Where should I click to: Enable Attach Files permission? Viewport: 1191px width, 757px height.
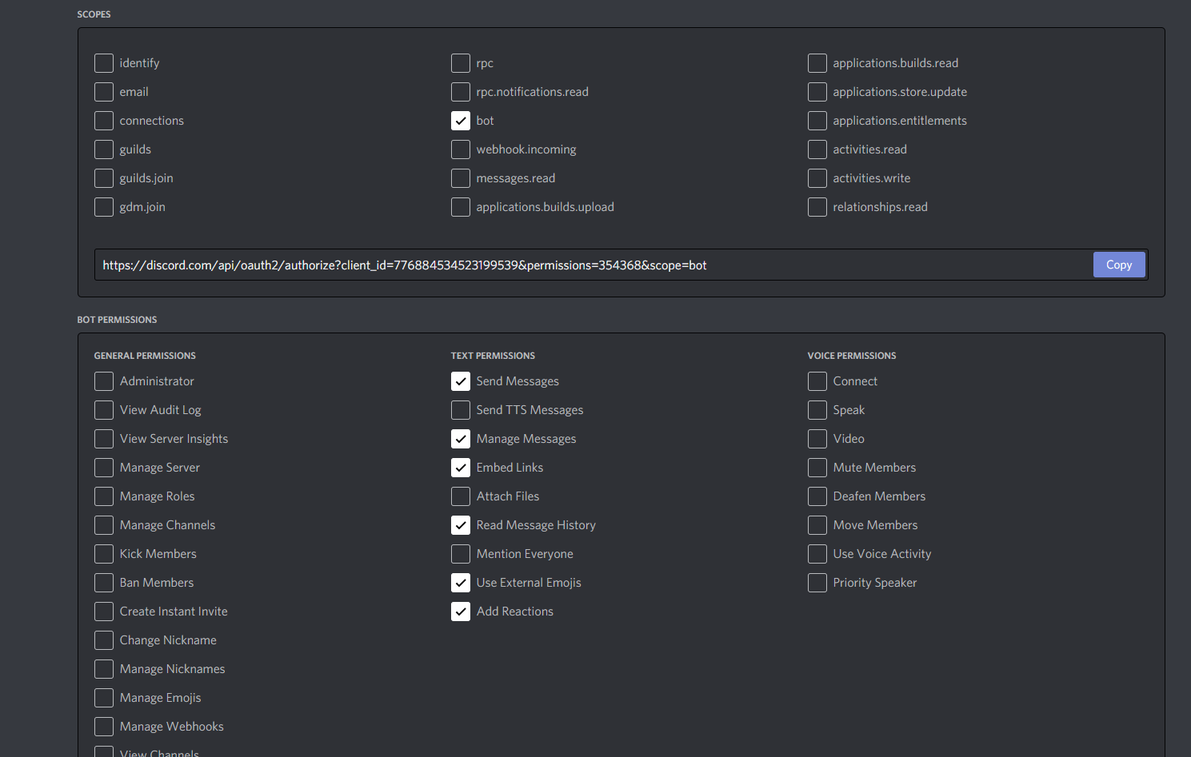tap(461, 496)
